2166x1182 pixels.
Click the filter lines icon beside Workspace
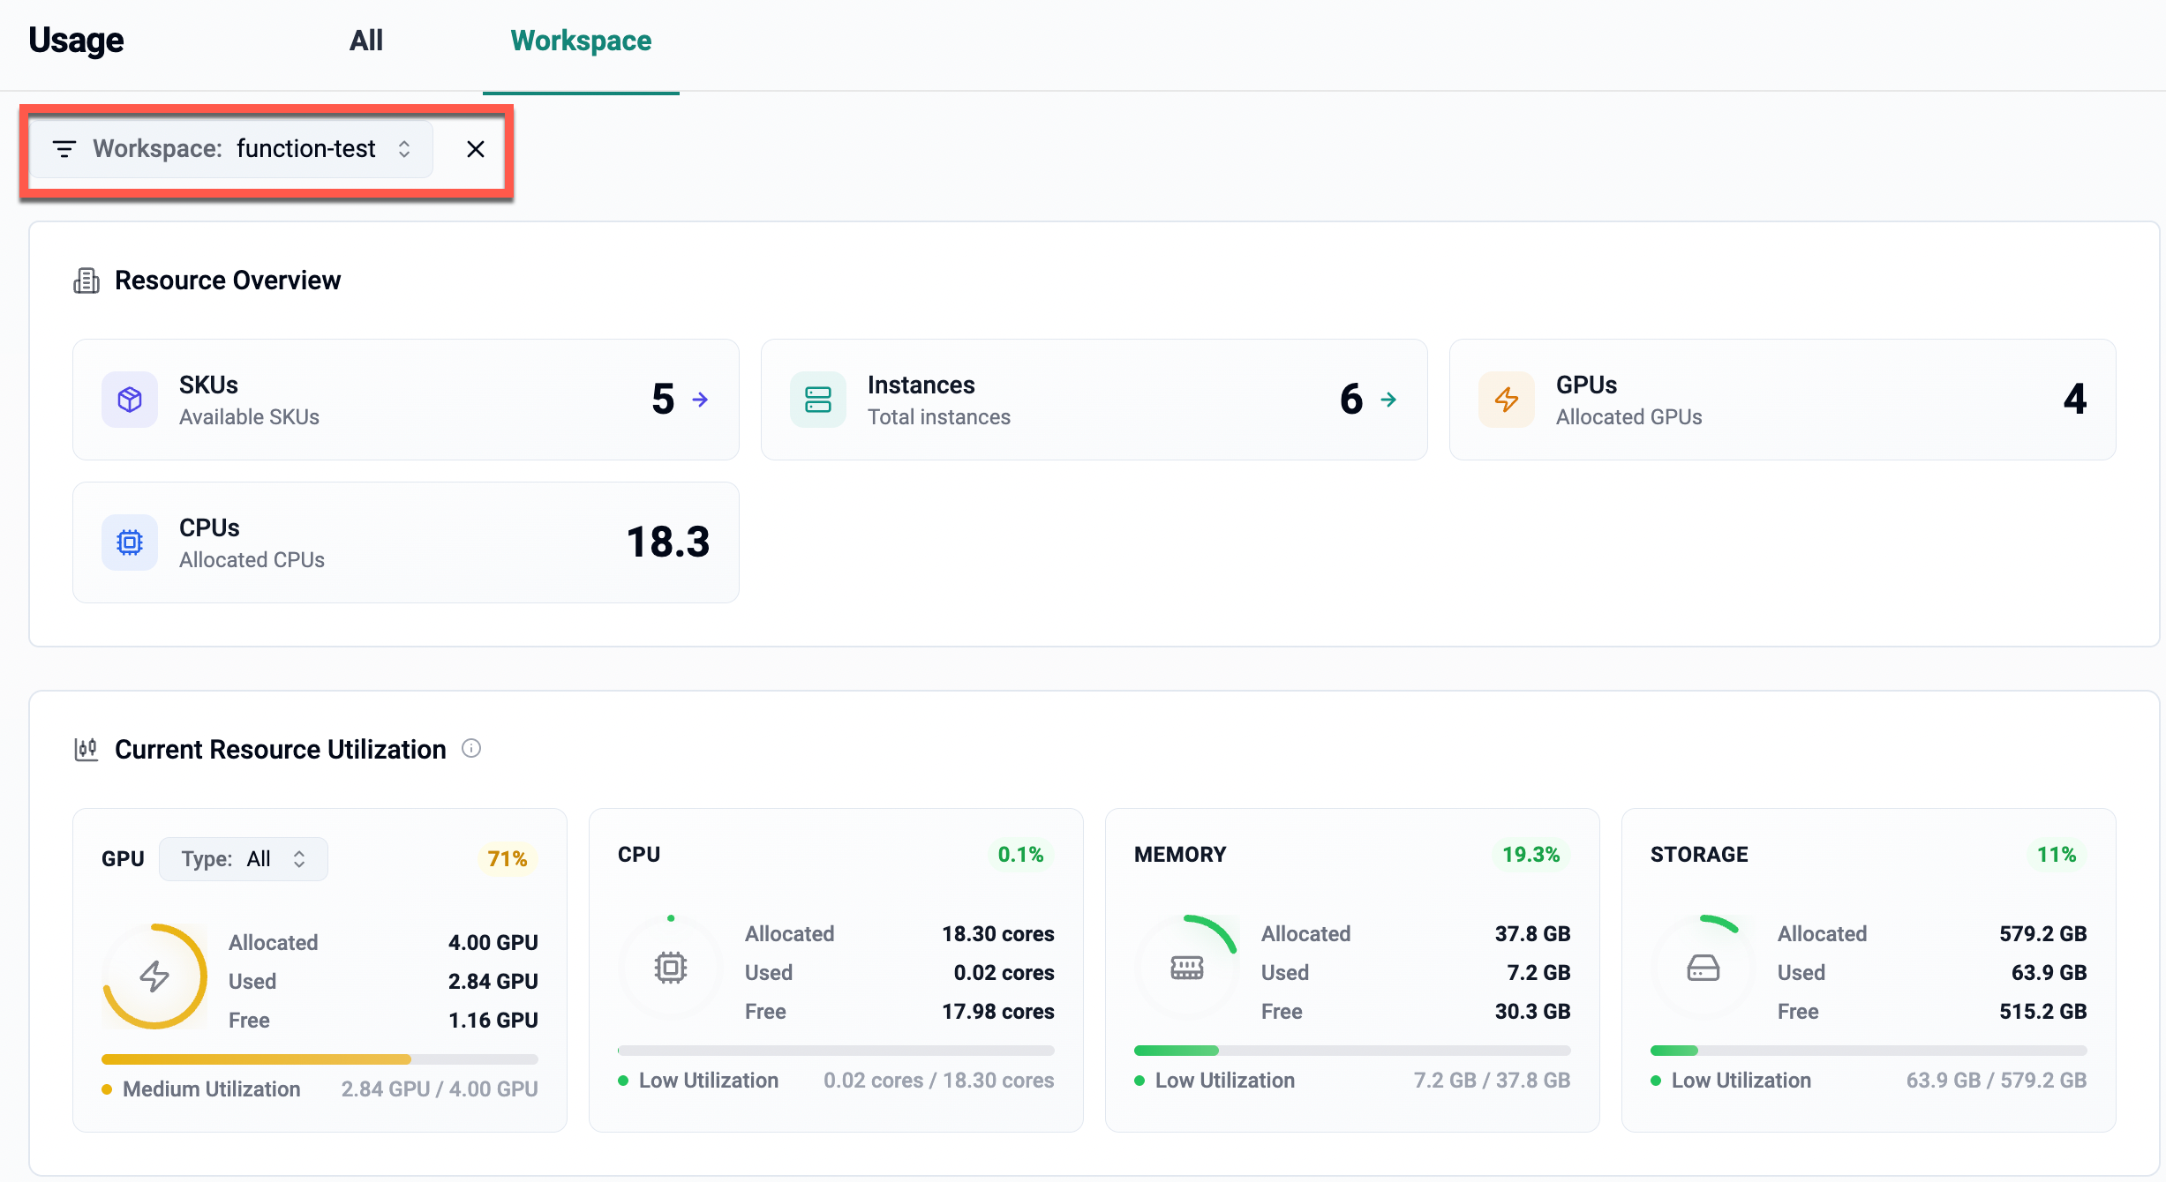tap(64, 149)
